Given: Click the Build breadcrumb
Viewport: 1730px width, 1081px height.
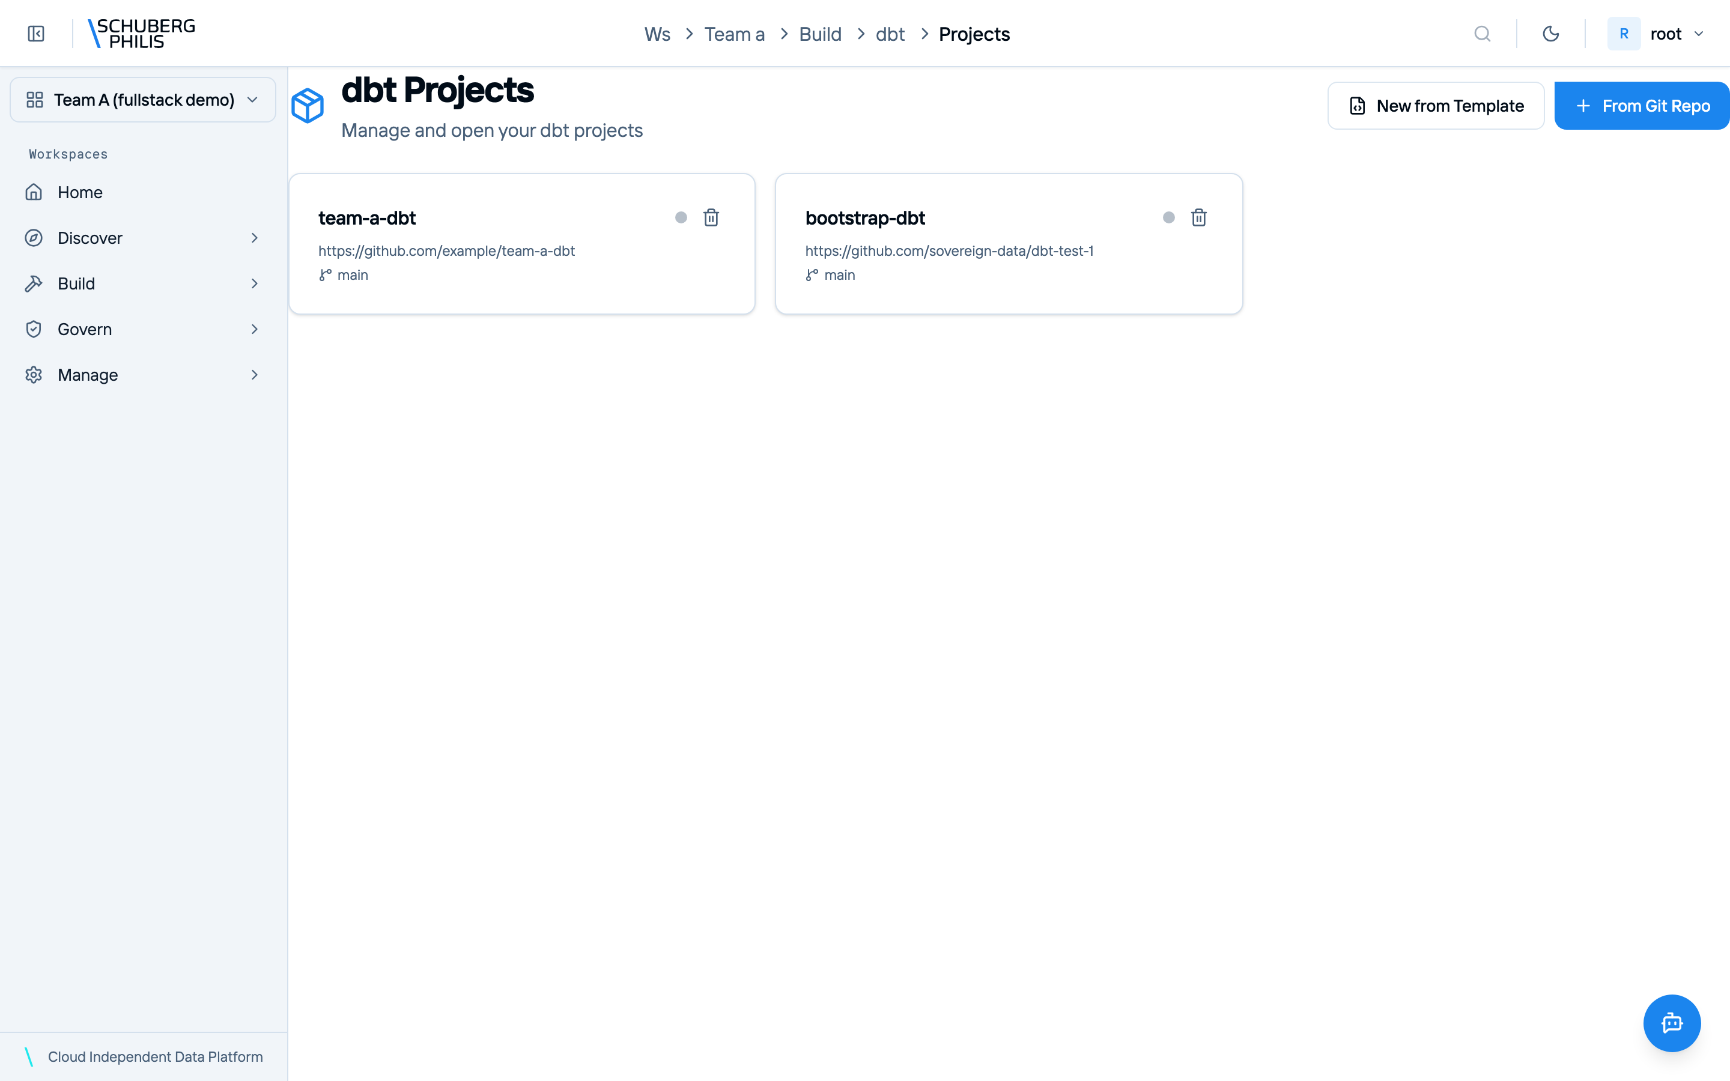Looking at the screenshot, I should [820, 34].
